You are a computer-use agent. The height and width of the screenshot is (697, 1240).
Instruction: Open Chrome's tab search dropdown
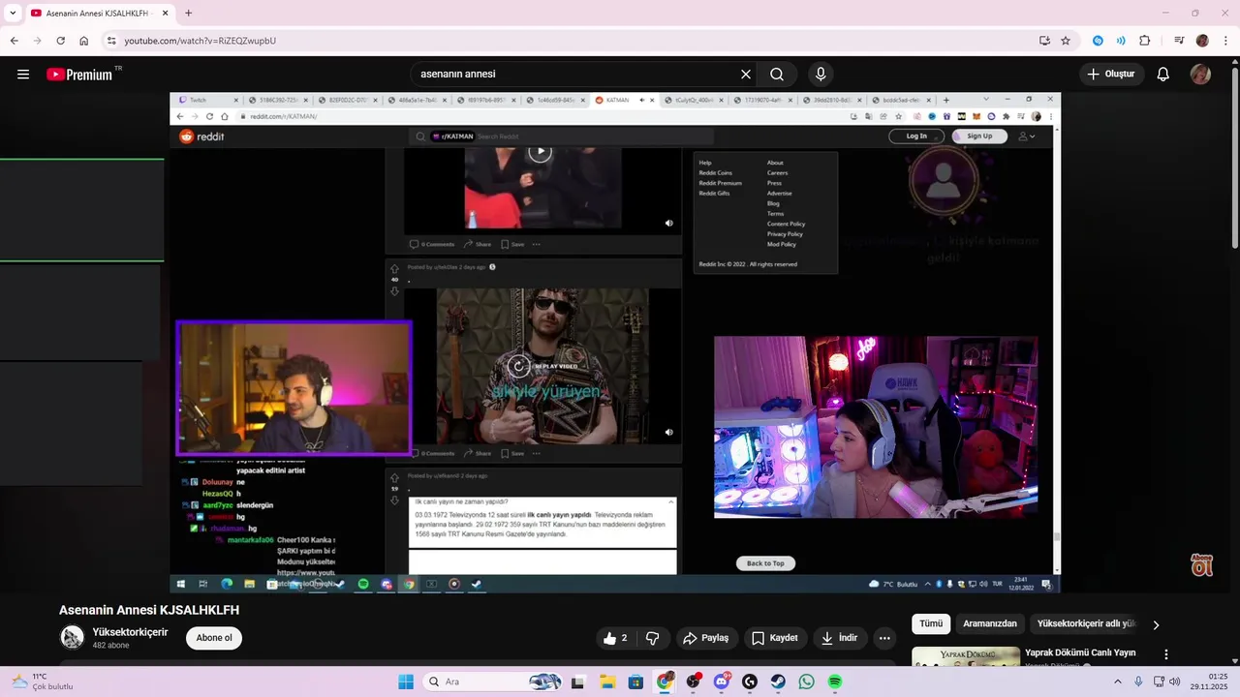coord(13,13)
